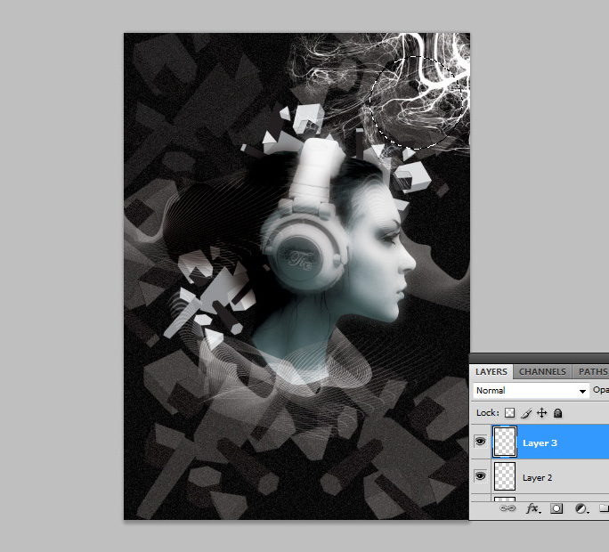Image resolution: width=609 pixels, height=552 pixels.
Task: Switch to the Paths tab
Action: (592, 371)
